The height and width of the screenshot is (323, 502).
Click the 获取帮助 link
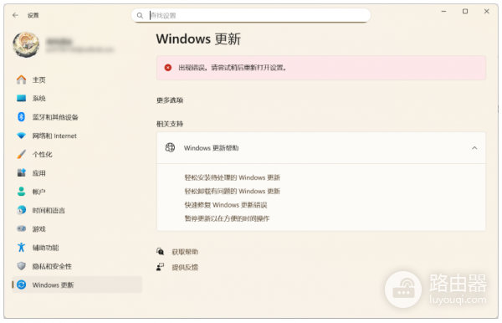tap(185, 252)
